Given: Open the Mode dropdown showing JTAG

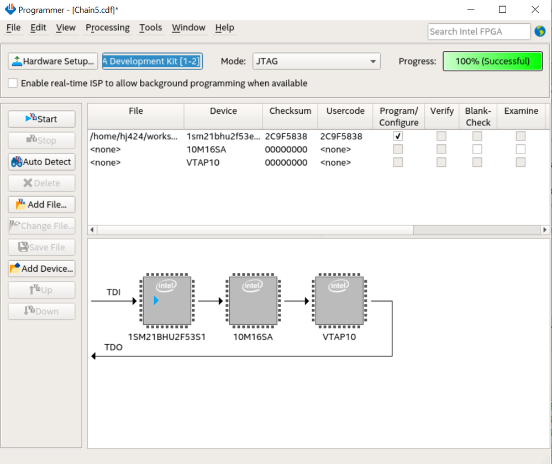Looking at the screenshot, I should pos(316,61).
